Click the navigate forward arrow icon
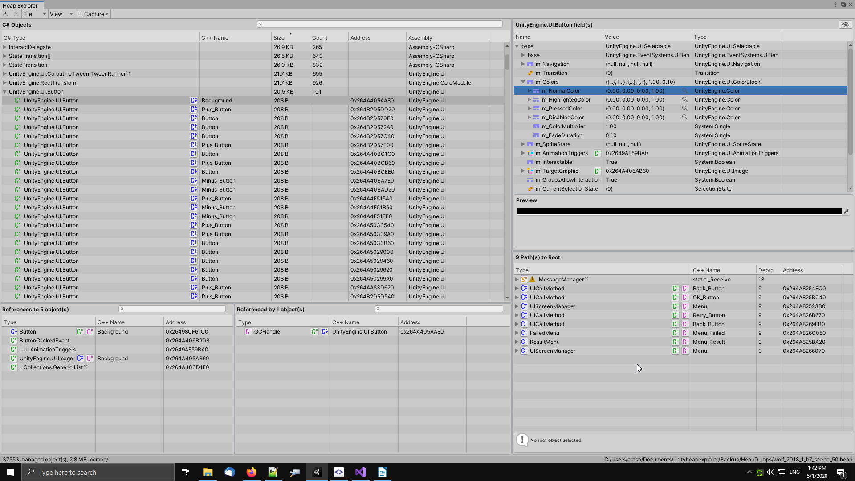The width and height of the screenshot is (855, 481). (16, 14)
